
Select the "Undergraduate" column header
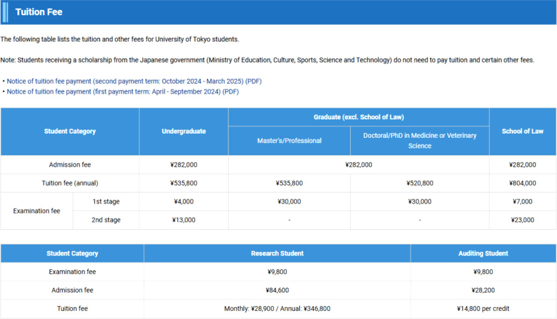tap(183, 131)
